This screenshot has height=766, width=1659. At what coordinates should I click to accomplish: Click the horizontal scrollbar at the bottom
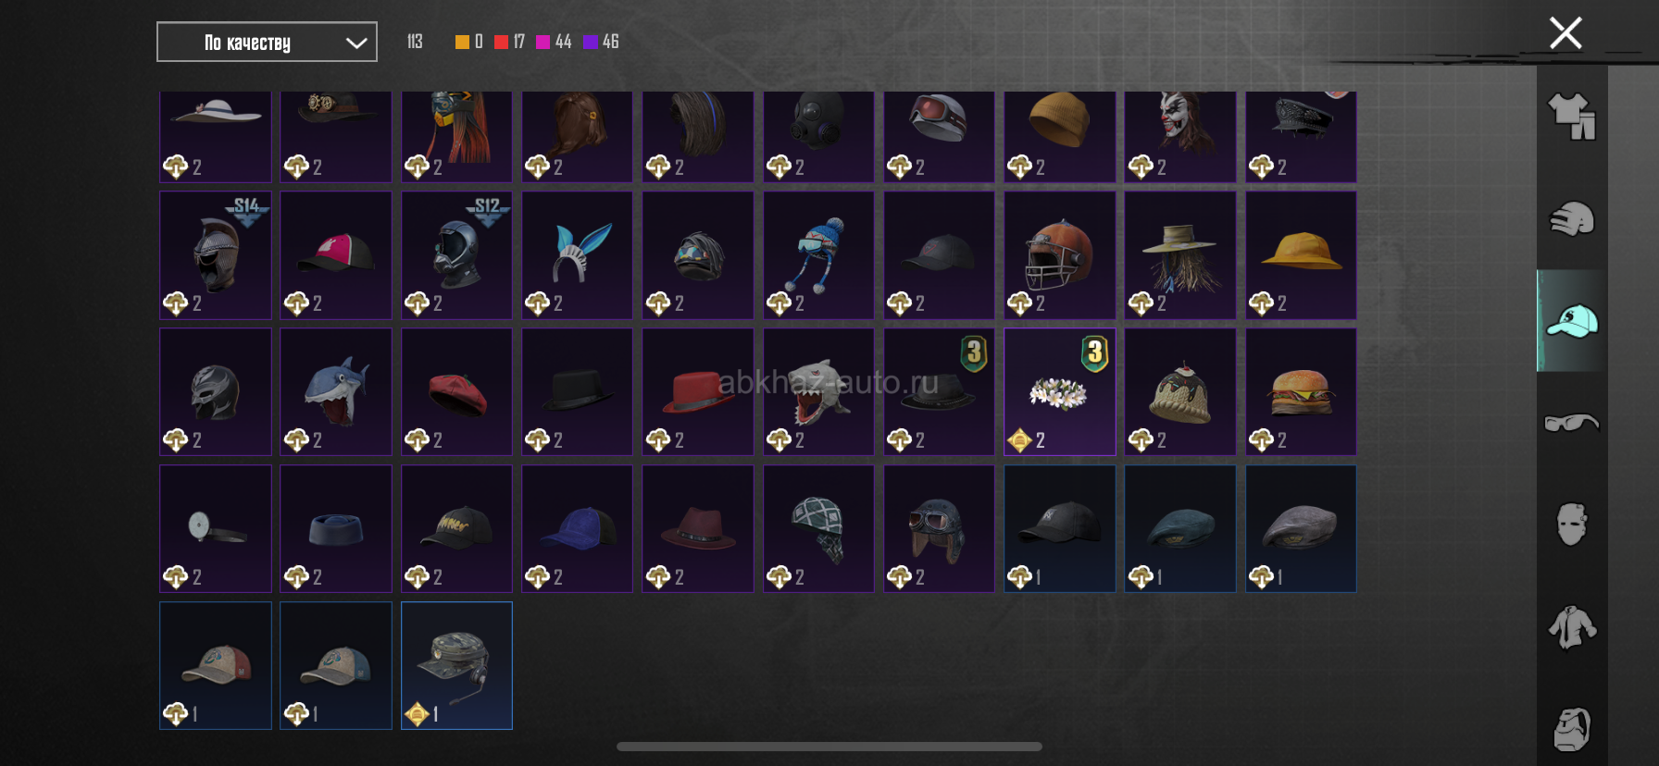829,747
